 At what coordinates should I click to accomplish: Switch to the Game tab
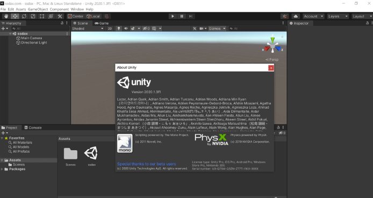pyautogui.click(x=102, y=23)
